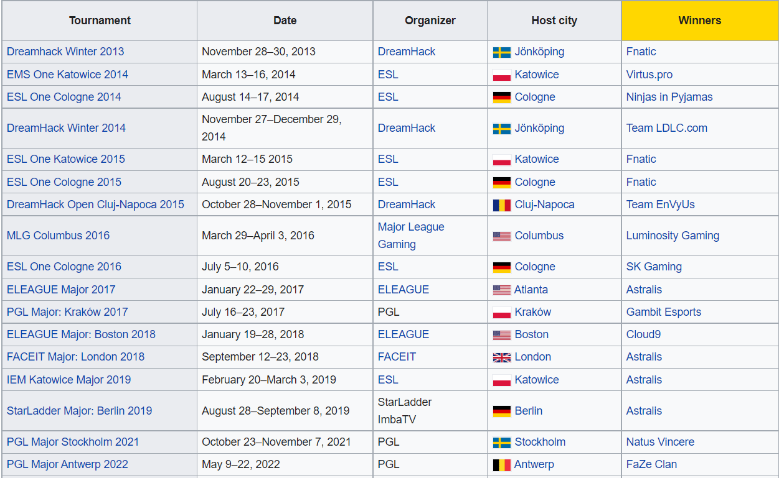Visit the Natus Vincere team page
Image resolution: width=779 pixels, height=478 pixels.
(x=660, y=442)
